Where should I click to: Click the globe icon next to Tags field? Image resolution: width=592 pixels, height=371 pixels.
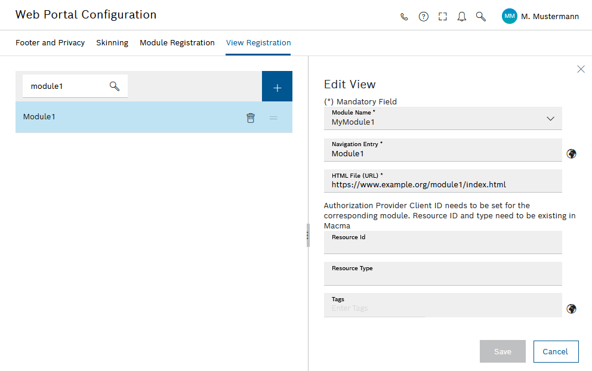point(571,309)
